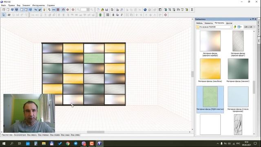Viewport: 261px width, 147px height.
Task: Open the Структура проекта side tab
Action: pos(259,27)
